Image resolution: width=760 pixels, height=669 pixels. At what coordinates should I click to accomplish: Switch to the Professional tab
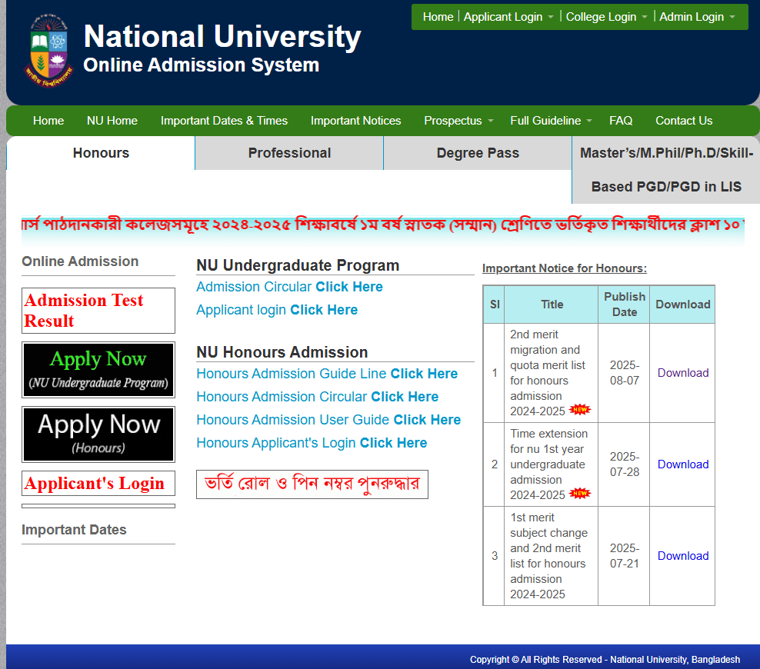[x=289, y=153]
